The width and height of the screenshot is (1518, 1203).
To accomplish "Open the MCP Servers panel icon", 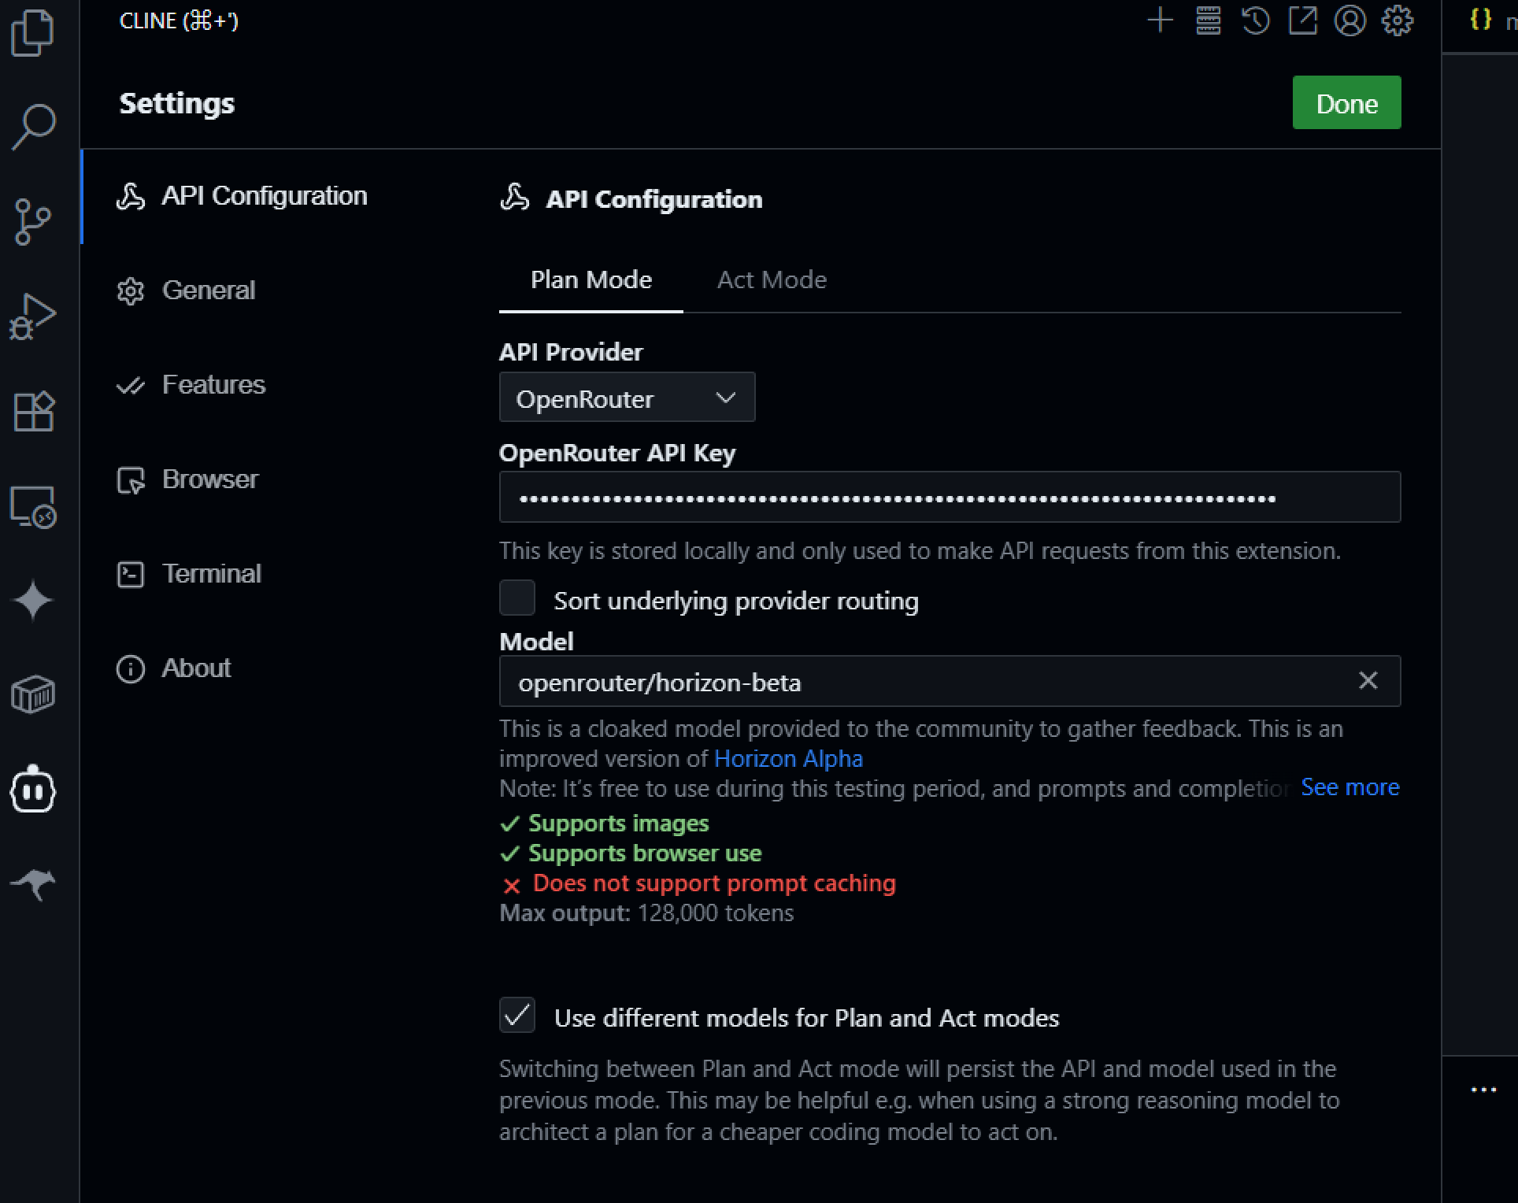I will pos(1207,21).
